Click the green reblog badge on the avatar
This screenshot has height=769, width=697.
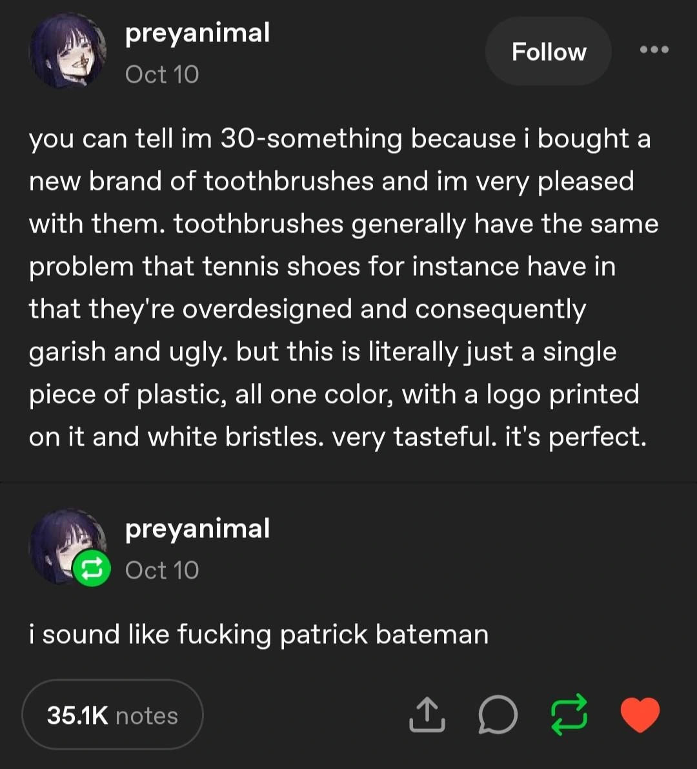pyautogui.click(x=91, y=568)
